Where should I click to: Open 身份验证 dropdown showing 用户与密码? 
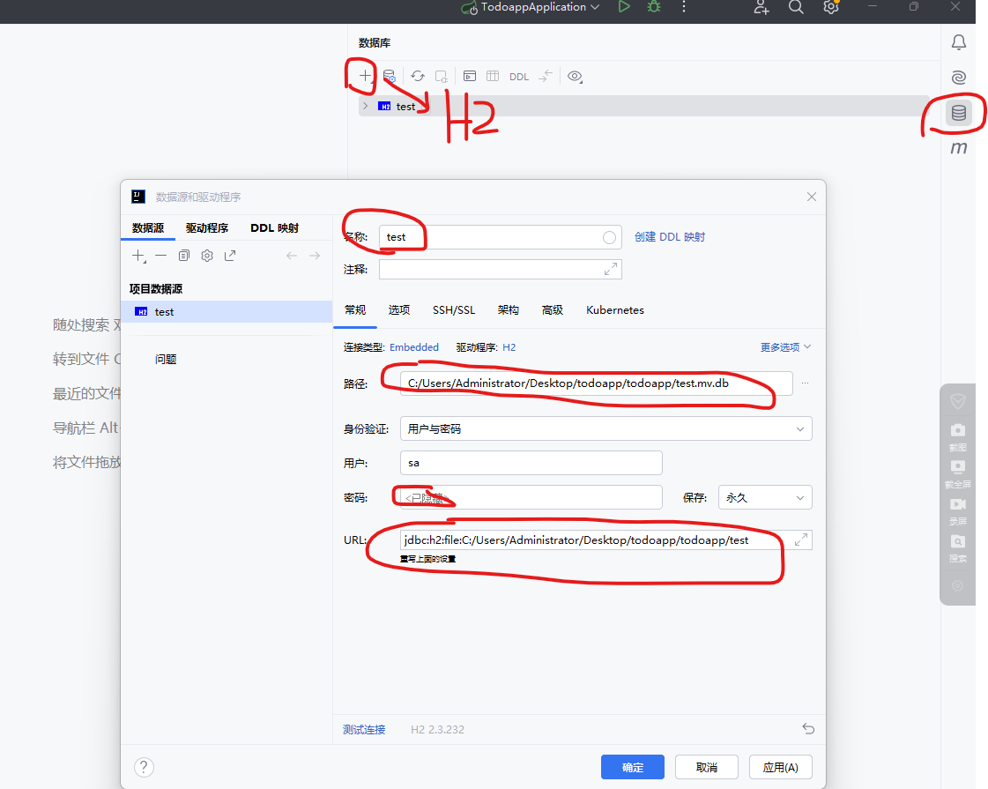(x=606, y=428)
